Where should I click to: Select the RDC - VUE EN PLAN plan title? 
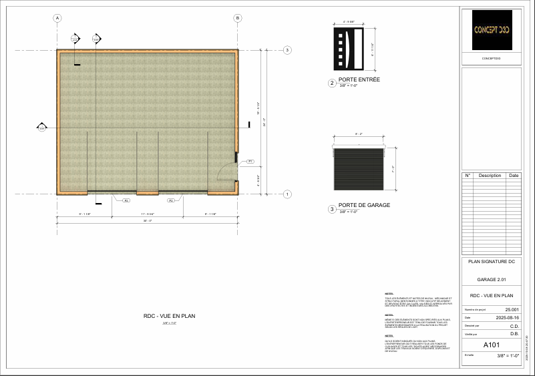169,316
